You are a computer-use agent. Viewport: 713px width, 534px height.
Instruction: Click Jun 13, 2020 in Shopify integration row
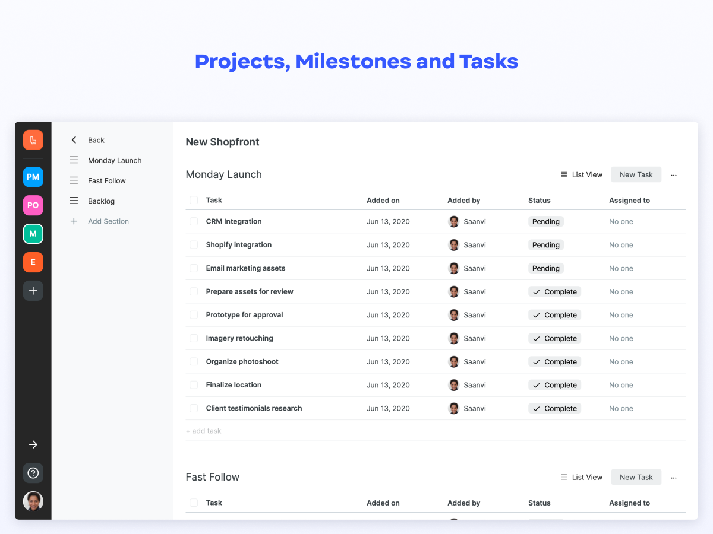point(388,245)
